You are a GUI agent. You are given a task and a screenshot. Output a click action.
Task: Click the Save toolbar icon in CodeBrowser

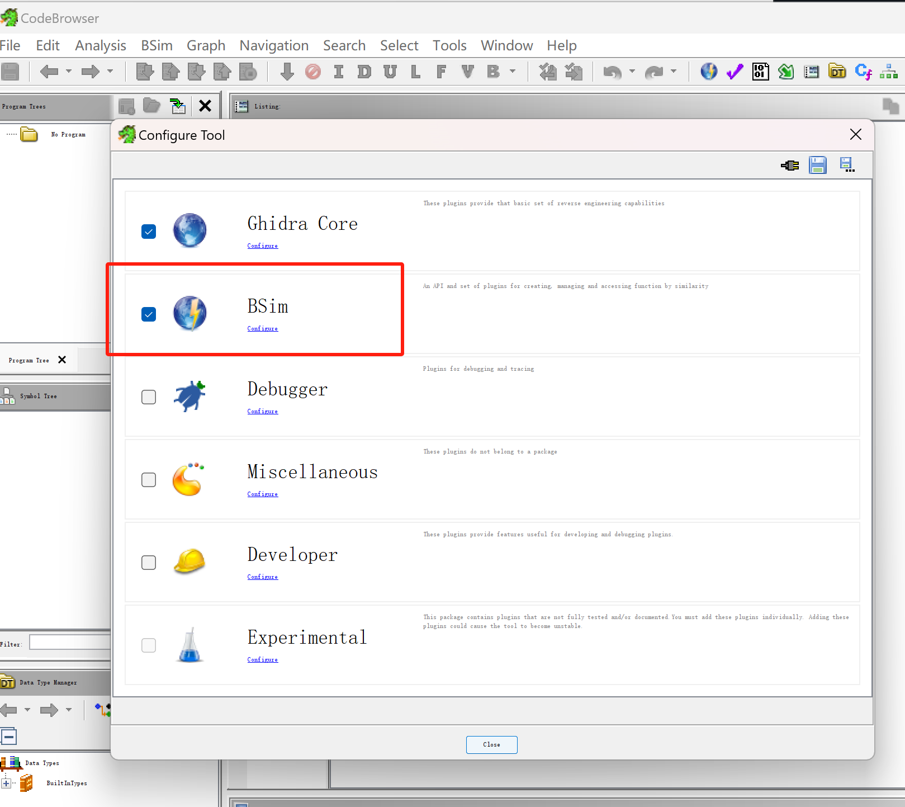coord(10,72)
